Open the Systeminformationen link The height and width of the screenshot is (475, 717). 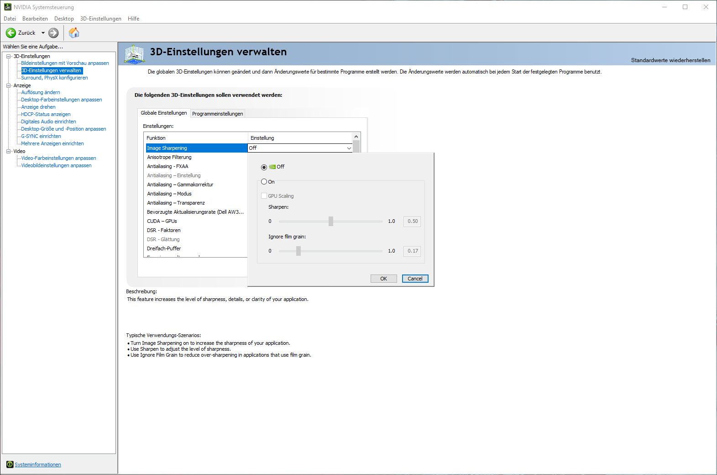click(38, 464)
